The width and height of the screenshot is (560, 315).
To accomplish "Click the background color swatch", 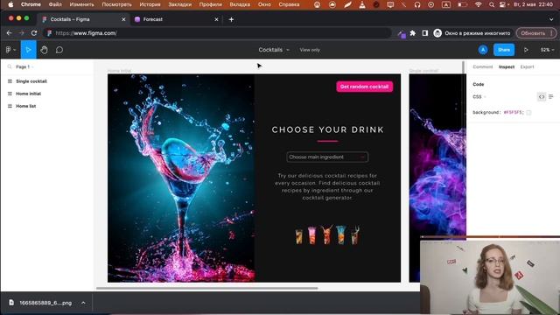I will pos(528,113).
